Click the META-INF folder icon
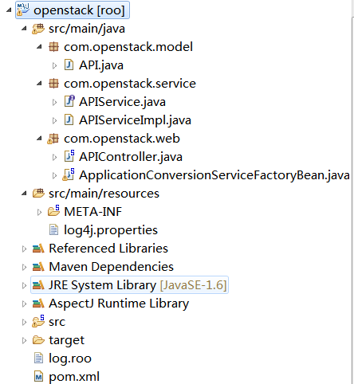The width and height of the screenshot is (354, 384). coord(53,211)
